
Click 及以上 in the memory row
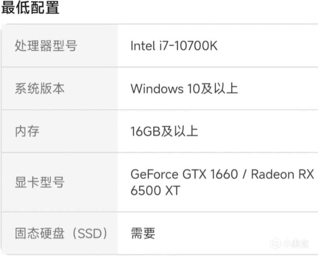coord(179,131)
